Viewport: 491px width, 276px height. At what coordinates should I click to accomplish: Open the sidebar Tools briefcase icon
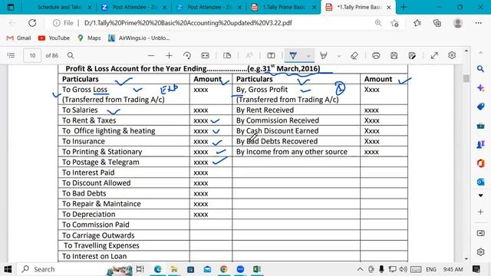click(481, 126)
